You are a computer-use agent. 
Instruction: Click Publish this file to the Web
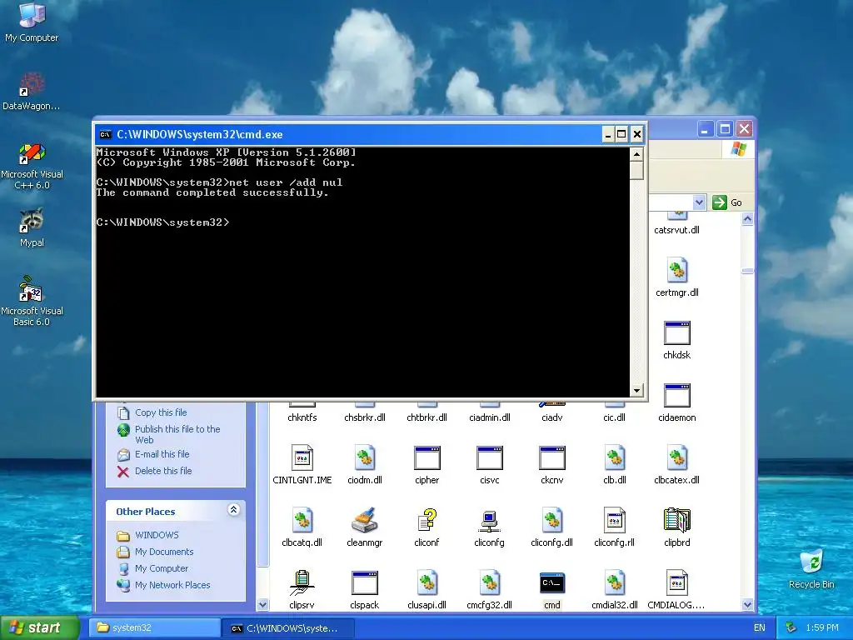177,434
